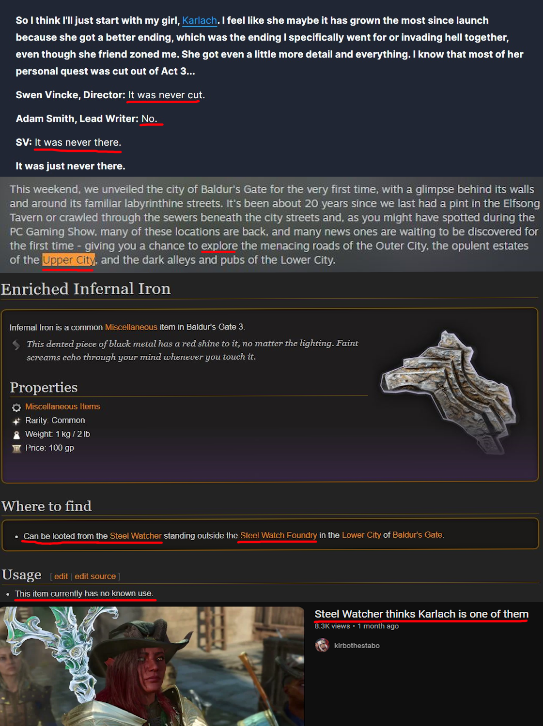This screenshot has height=726, width=543.
Task: Click the quill icon beside item description
Action: pyautogui.click(x=16, y=345)
